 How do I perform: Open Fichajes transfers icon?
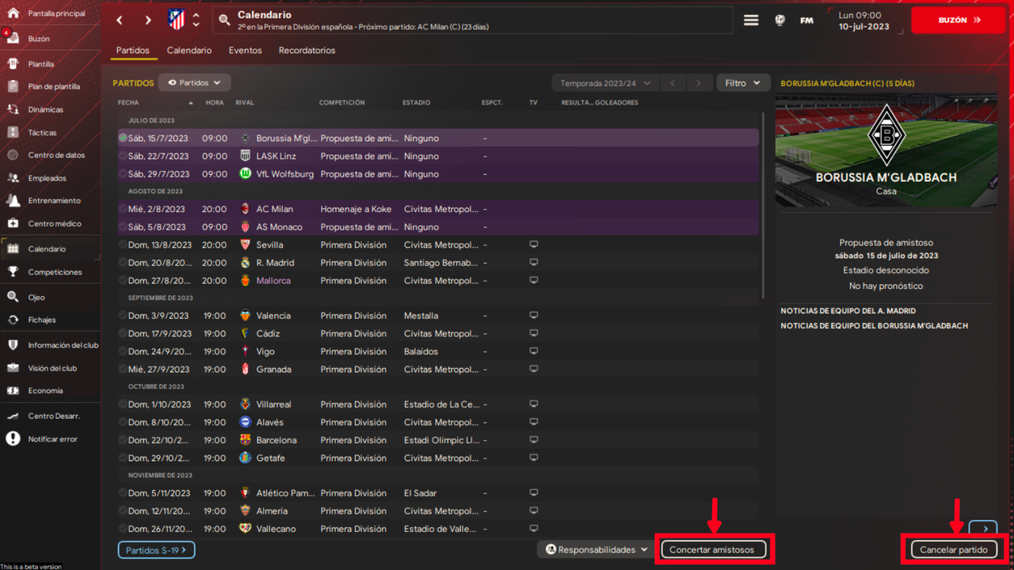(x=13, y=320)
